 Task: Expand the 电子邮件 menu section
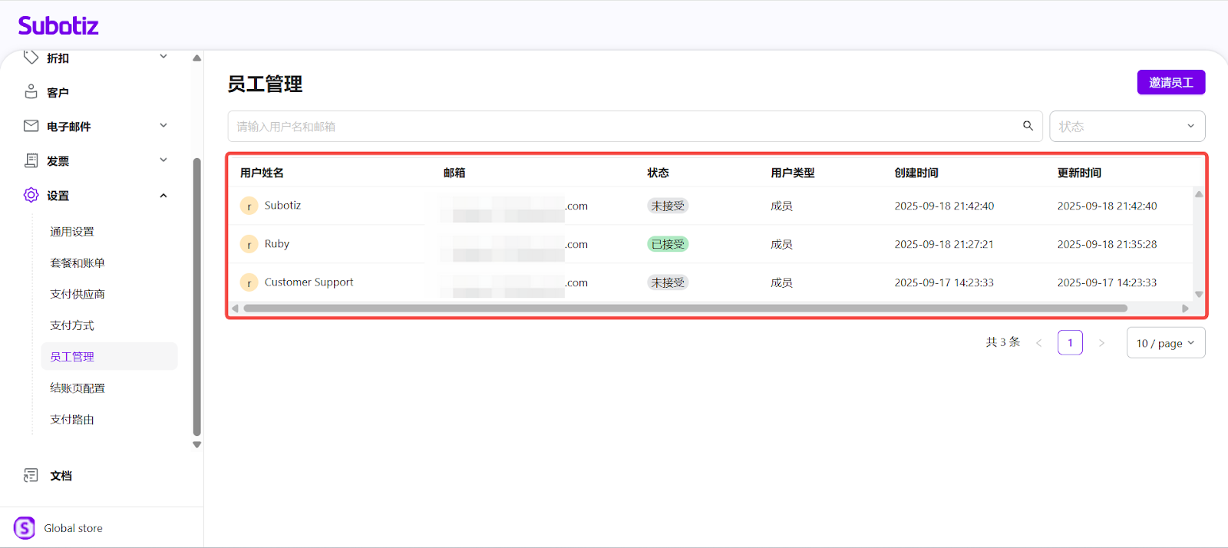pyautogui.click(x=163, y=126)
